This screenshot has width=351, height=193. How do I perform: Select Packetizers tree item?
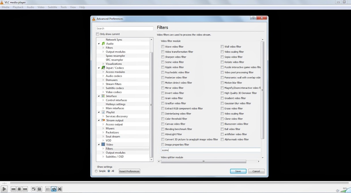click(x=112, y=133)
